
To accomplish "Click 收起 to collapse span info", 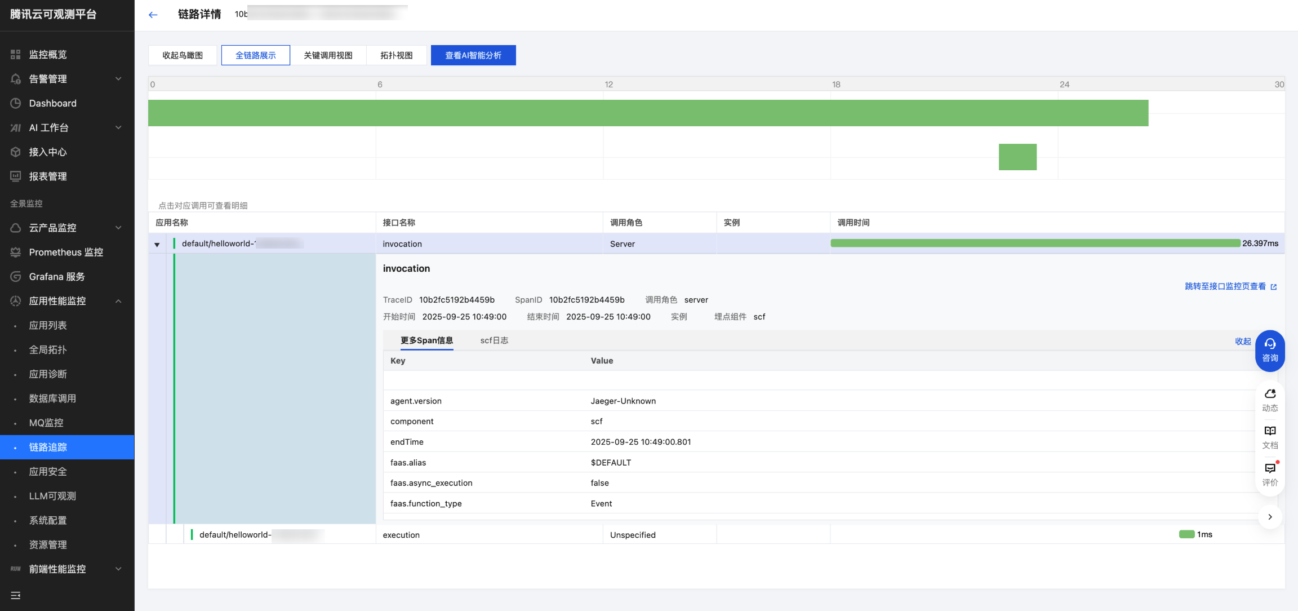I will pos(1243,341).
